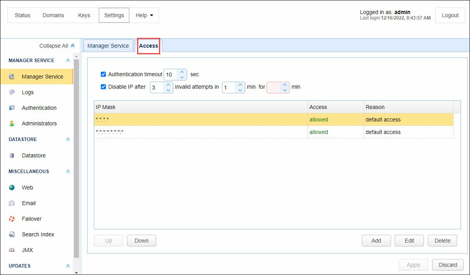Increase the 'for' minutes stepper
The image size is (470, 275).
click(285, 84)
